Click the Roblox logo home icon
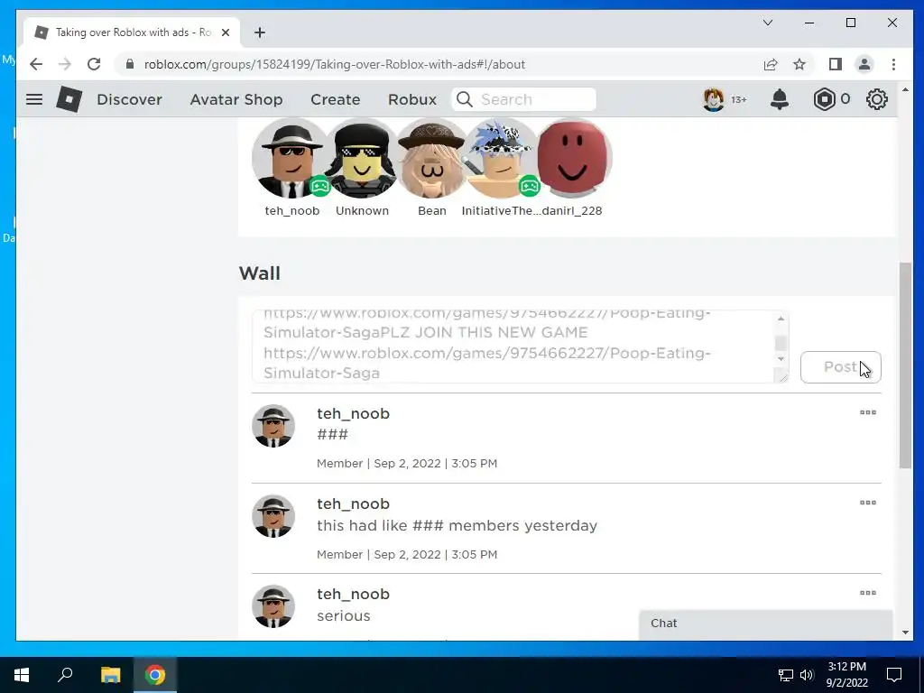The image size is (924, 693). click(x=69, y=99)
